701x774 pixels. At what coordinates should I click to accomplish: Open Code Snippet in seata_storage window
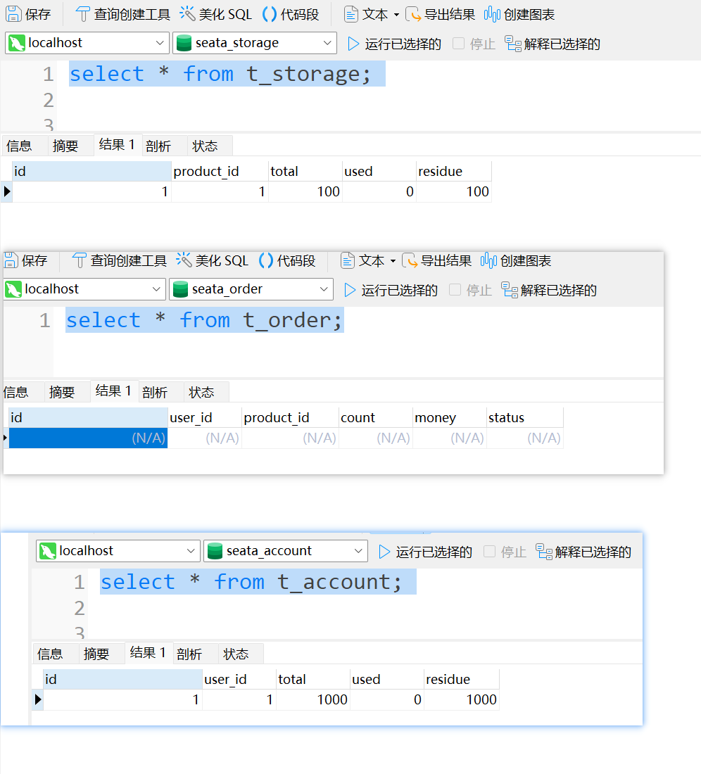point(291,14)
